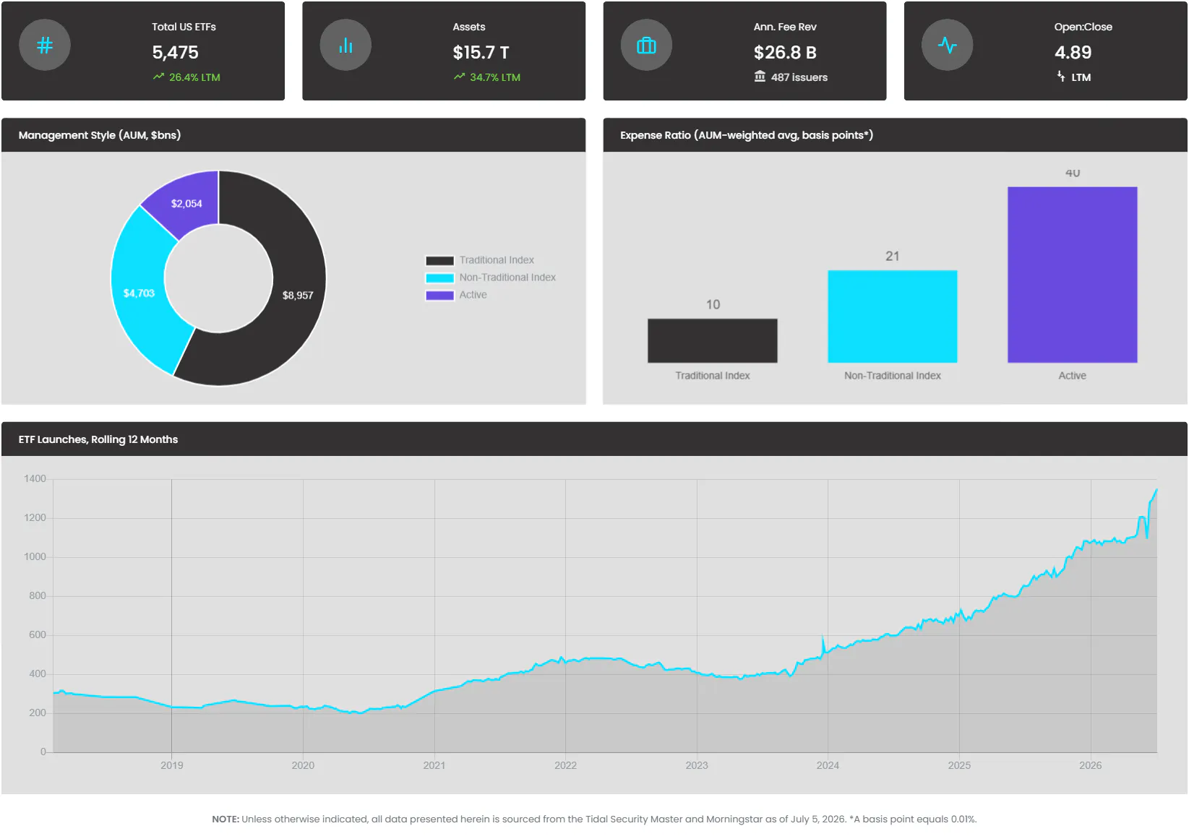Click the bank icon next to 487 issuers
The image size is (1189, 839).
pos(760,77)
